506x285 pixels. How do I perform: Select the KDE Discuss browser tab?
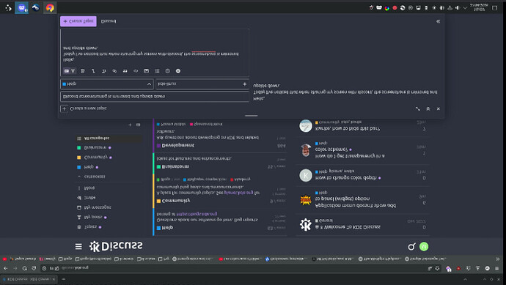coord(29,279)
